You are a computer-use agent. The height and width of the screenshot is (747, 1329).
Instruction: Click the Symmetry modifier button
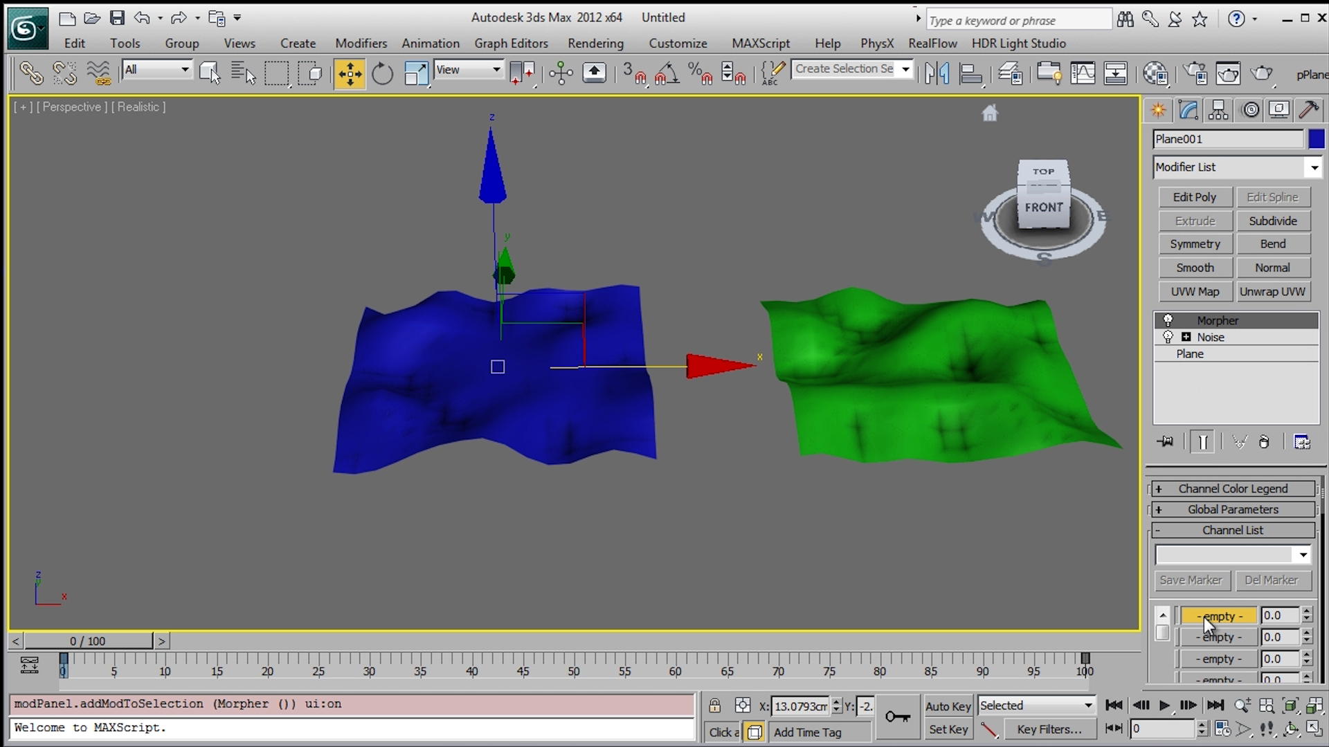point(1195,244)
